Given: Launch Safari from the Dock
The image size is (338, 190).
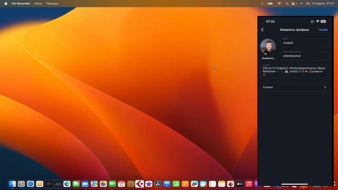Looking at the screenshot, I should pos(31,184).
